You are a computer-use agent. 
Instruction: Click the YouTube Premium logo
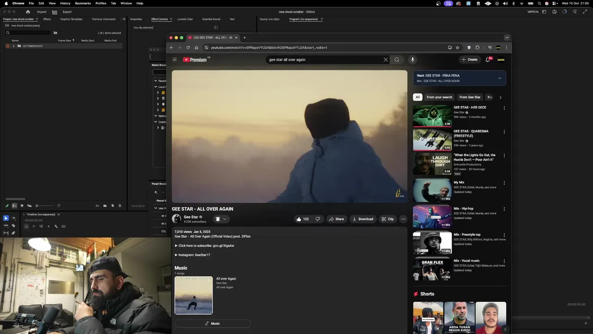coord(195,59)
